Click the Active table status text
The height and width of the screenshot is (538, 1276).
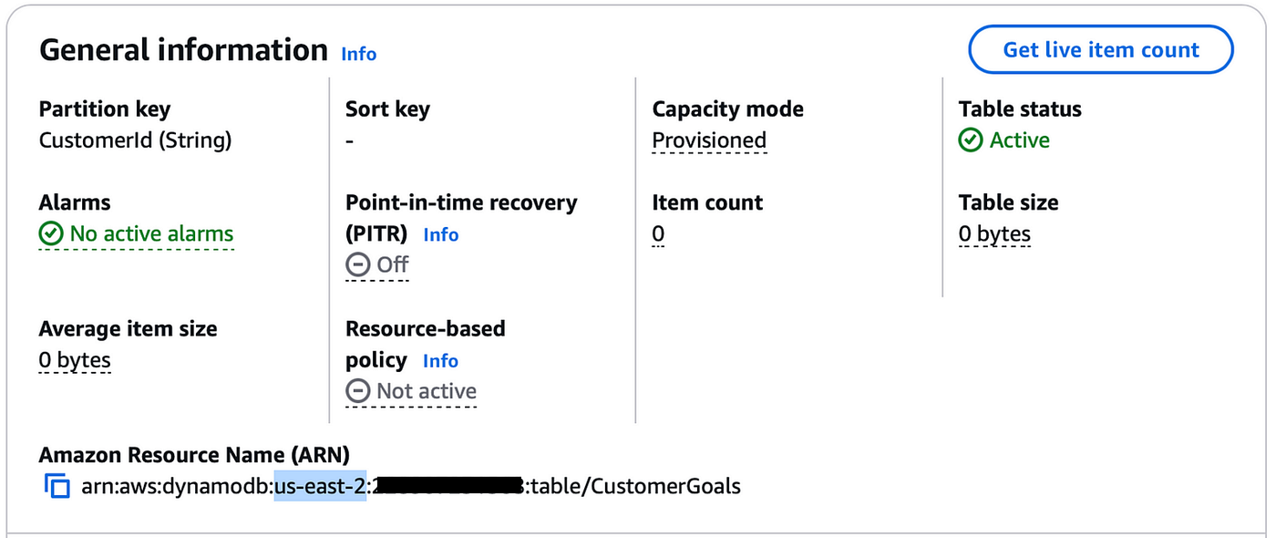(x=1020, y=140)
